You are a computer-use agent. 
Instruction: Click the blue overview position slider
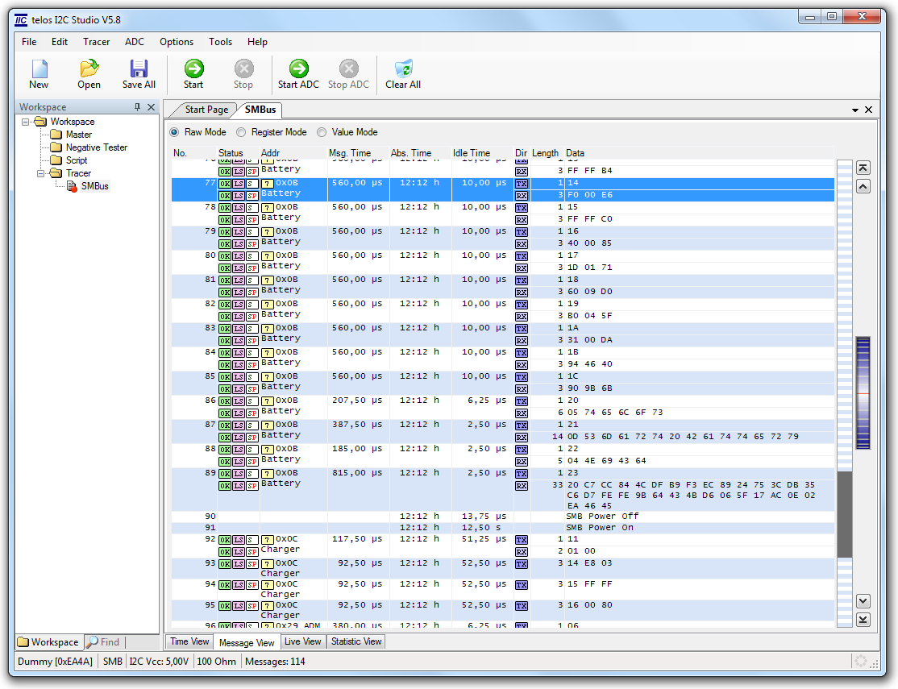[x=863, y=392]
